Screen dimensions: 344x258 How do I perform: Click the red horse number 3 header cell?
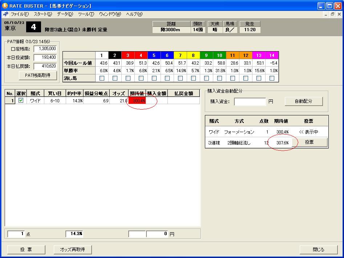pyautogui.click(x=128, y=55)
